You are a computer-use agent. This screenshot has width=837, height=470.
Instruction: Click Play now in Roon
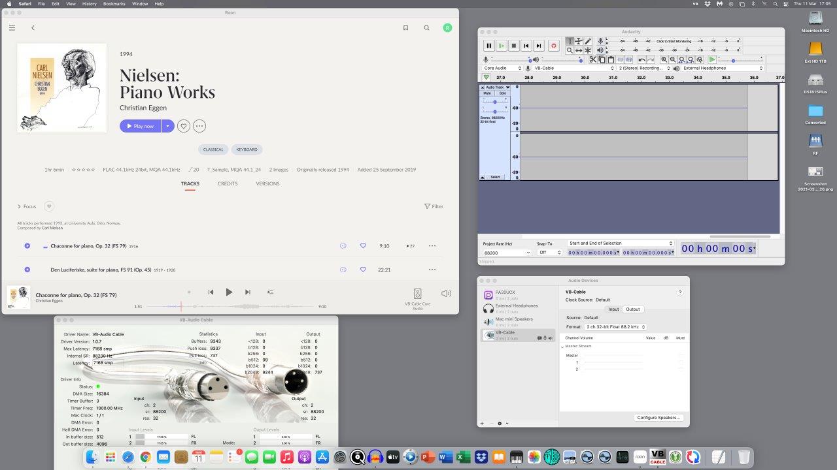[x=140, y=125]
